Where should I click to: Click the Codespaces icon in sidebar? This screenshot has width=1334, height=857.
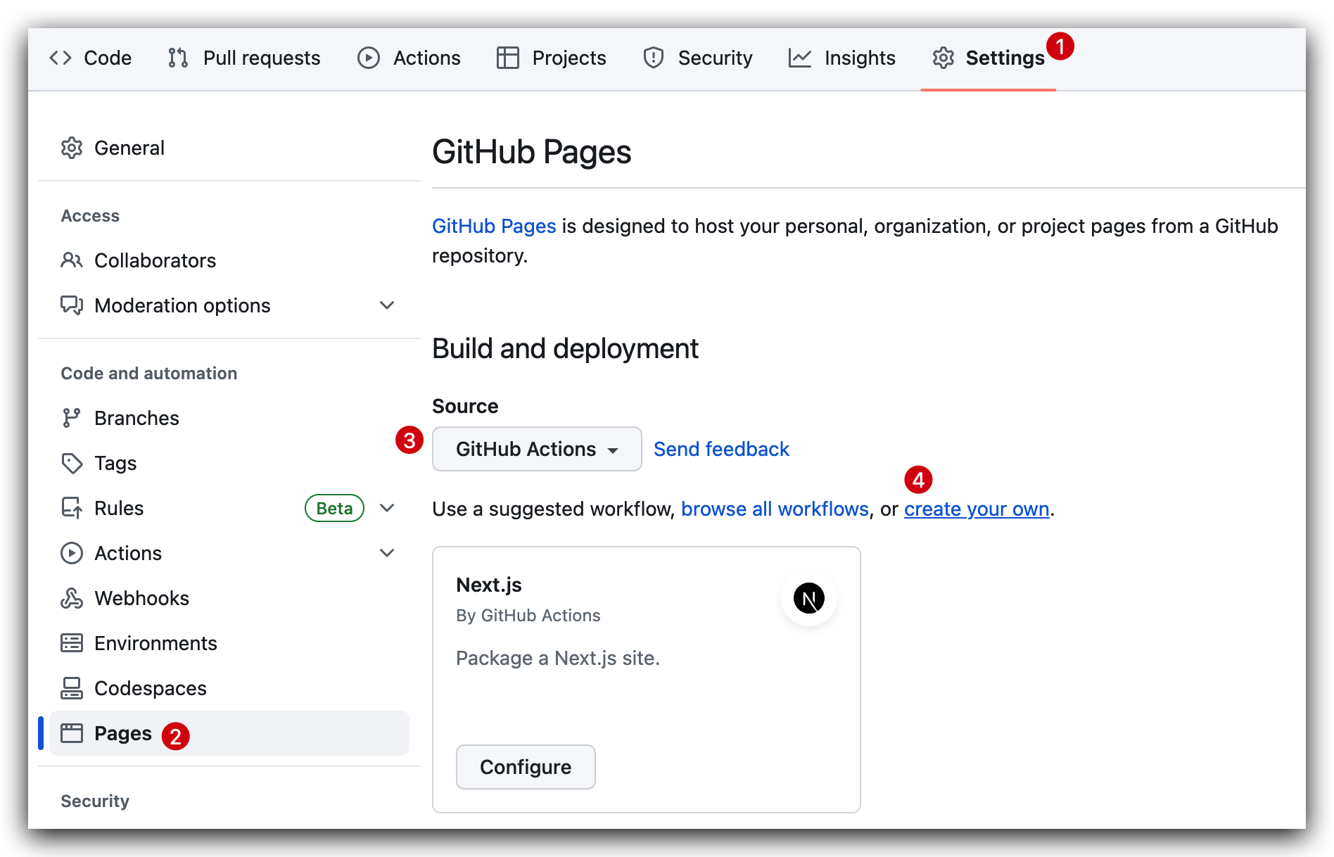point(72,688)
